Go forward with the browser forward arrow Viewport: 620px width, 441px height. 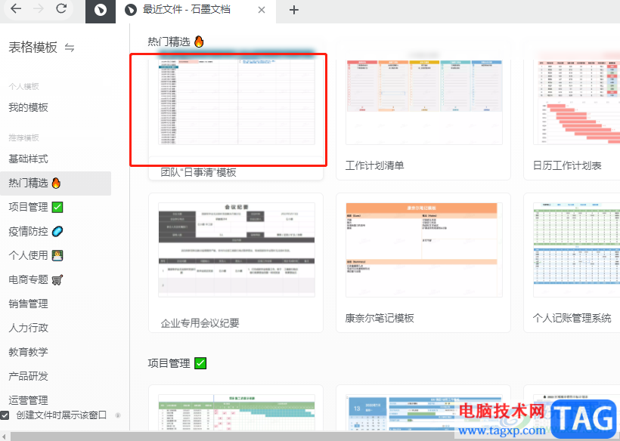(x=39, y=9)
